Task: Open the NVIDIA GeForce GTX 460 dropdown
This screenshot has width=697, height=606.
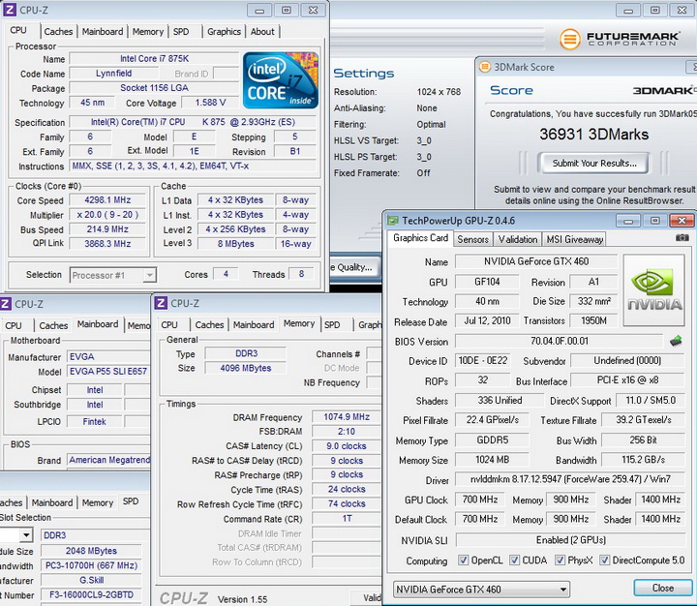Action: (482, 589)
